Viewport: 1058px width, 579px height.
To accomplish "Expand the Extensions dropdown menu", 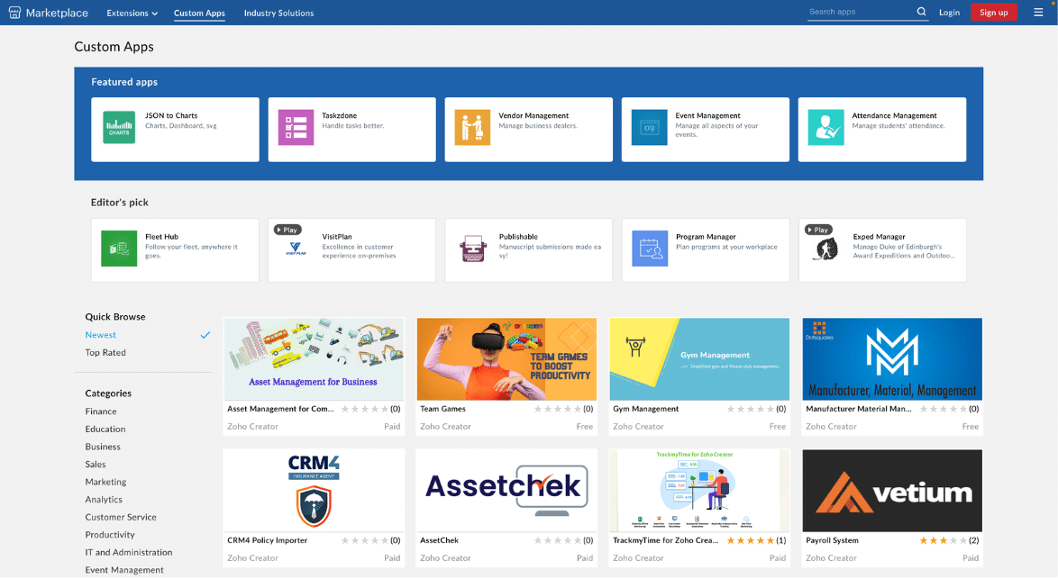I will pos(132,14).
